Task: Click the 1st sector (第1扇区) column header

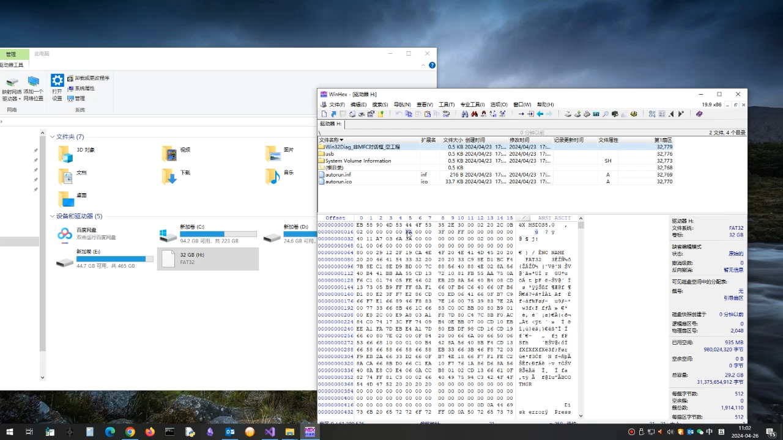Action: (x=663, y=141)
